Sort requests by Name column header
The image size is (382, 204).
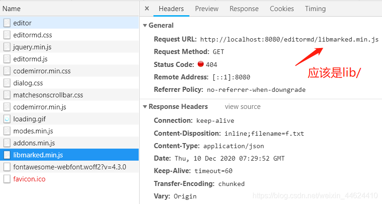pyautogui.click(x=12, y=9)
